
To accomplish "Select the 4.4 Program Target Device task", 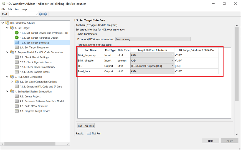I will [35, 111].
